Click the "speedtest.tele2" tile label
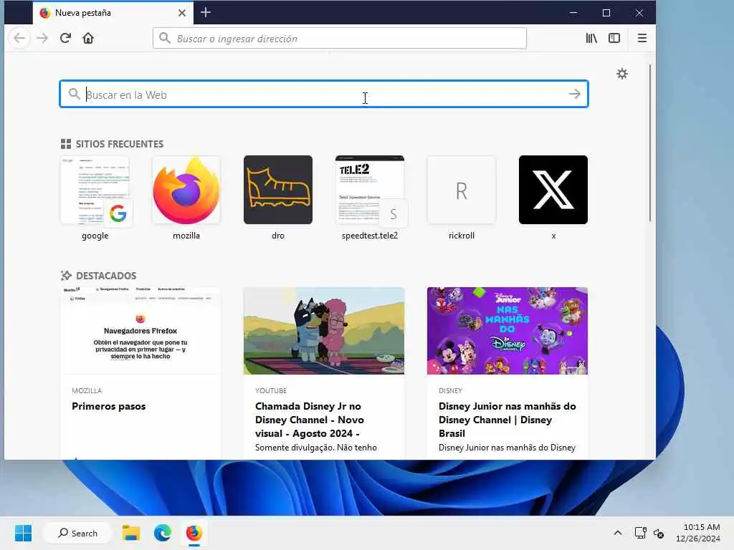 pyautogui.click(x=370, y=236)
